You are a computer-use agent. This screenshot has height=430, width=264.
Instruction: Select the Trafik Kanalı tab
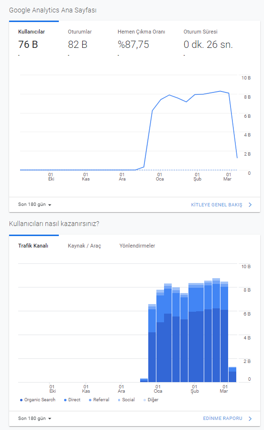33,246
